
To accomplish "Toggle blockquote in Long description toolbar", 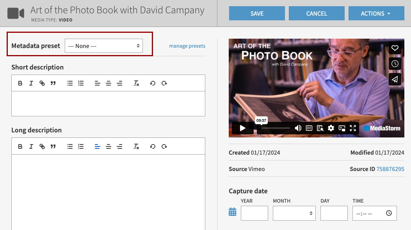I will [53, 146].
